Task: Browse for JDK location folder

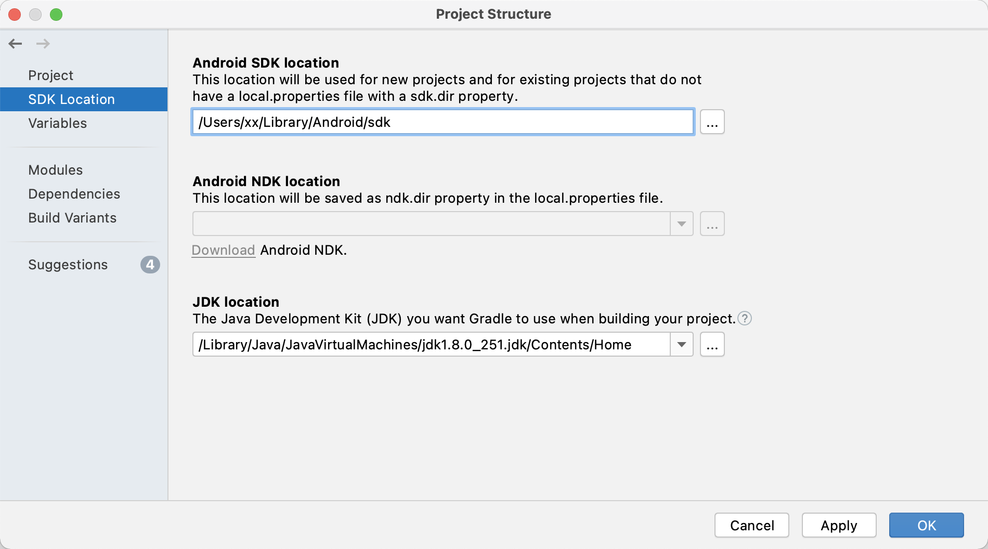Action: [712, 345]
